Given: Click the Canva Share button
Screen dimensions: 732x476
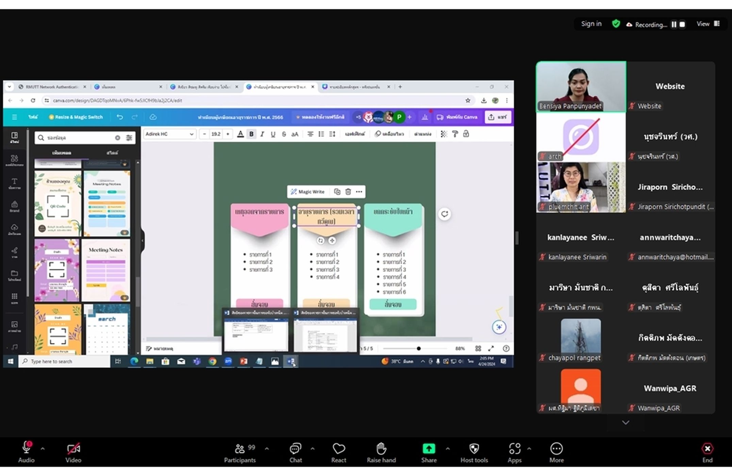Looking at the screenshot, I should (498, 117).
